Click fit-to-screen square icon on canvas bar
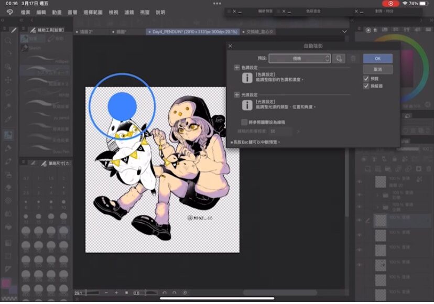This screenshot has height=304, width=434. pos(126,292)
